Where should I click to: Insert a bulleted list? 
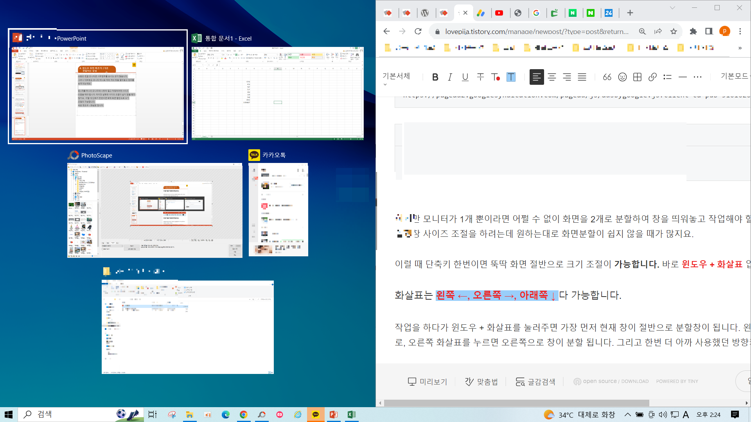[x=667, y=77]
